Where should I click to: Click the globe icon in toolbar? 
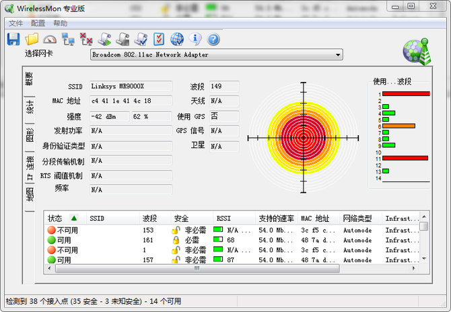point(177,39)
